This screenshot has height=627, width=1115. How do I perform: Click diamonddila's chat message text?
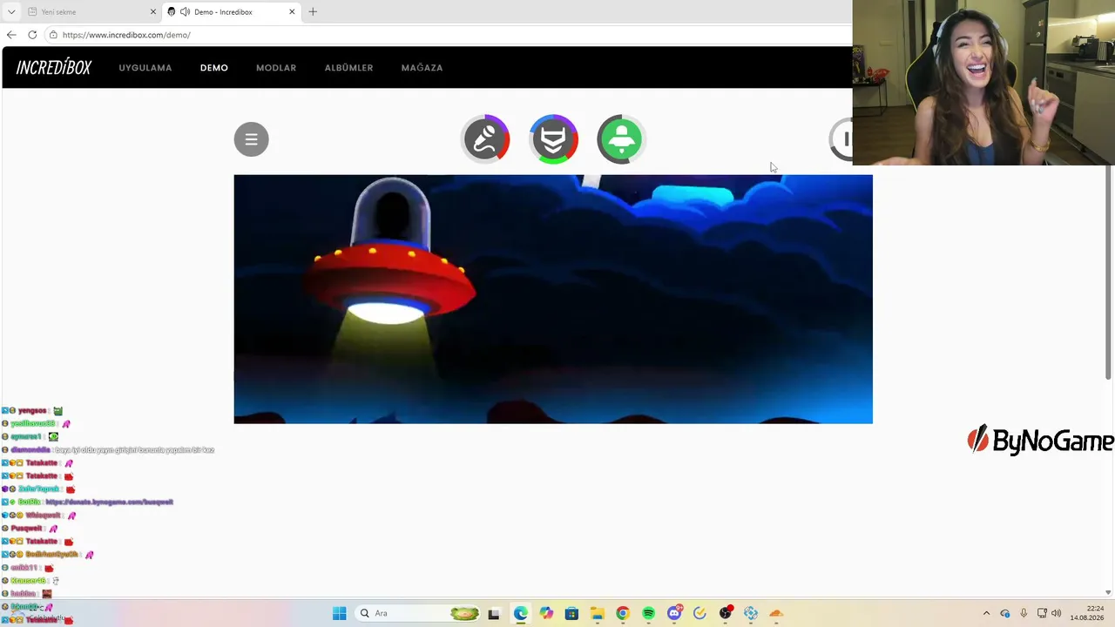[135, 450]
